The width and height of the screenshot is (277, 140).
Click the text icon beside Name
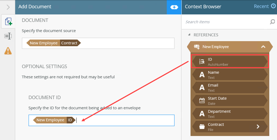[x=202, y=75]
